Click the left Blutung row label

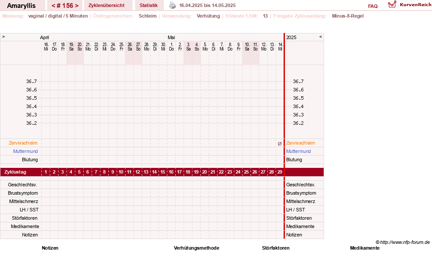(x=30, y=160)
